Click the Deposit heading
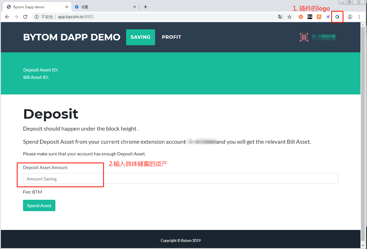 pyautogui.click(x=51, y=114)
